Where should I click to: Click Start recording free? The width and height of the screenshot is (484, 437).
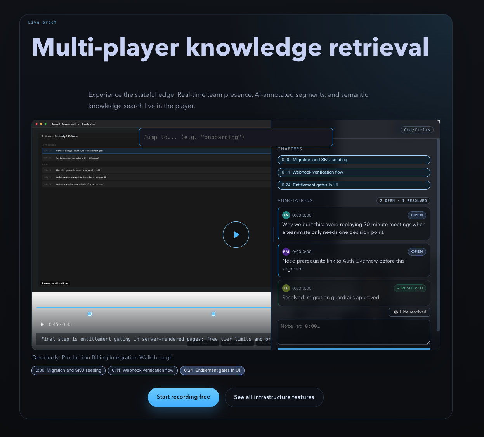pyautogui.click(x=183, y=397)
